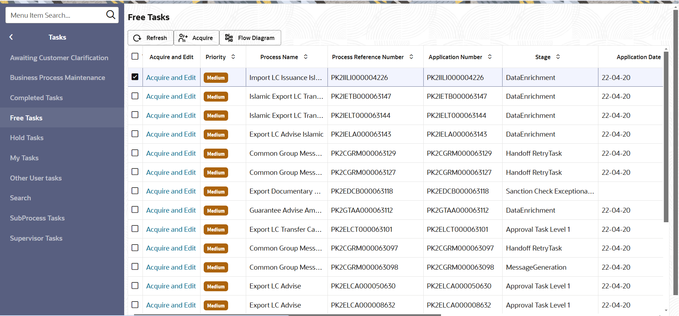Click reference number PK2CGRM000063097 cell
679x316 pixels.
pyautogui.click(x=364, y=248)
